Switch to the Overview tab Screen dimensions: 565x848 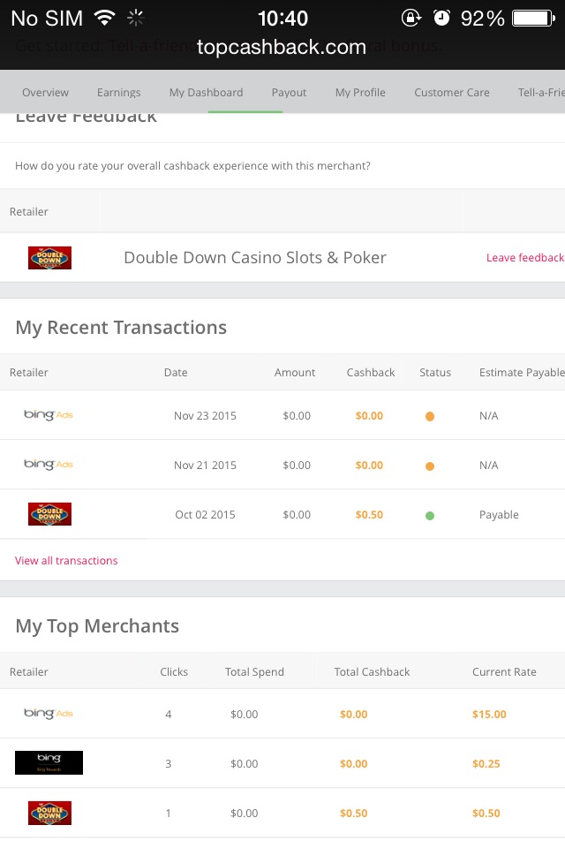[45, 93]
